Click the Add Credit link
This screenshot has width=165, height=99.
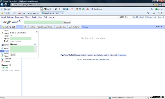coord(5,70)
